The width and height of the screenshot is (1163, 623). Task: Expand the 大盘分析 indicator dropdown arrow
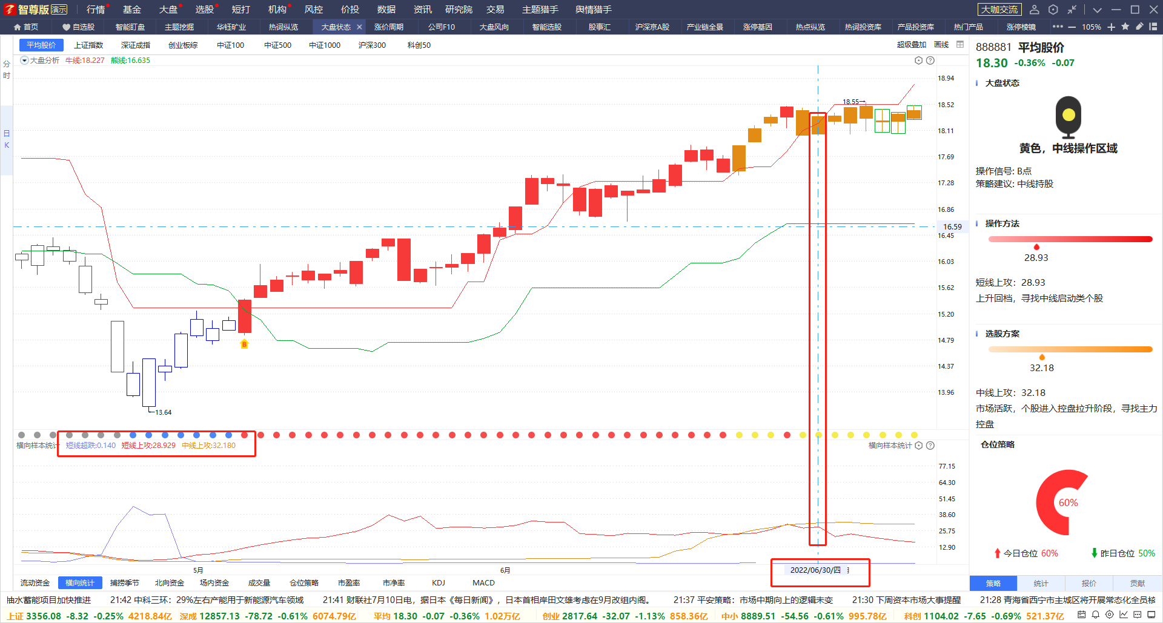[25, 61]
